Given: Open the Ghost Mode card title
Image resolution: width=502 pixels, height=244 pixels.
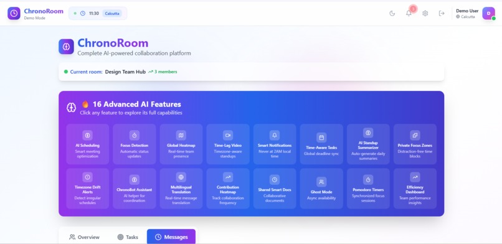Looking at the screenshot, I should click(x=321, y=192).
